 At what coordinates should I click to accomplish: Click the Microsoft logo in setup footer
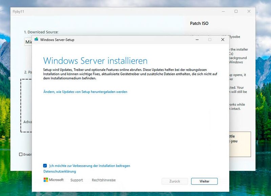click(54, 180)
